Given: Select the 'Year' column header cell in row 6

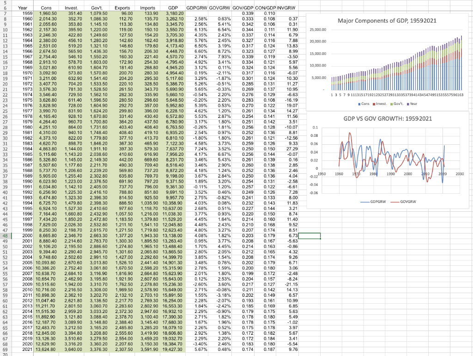Looking at the screenshot, I should tap(22, 7).
